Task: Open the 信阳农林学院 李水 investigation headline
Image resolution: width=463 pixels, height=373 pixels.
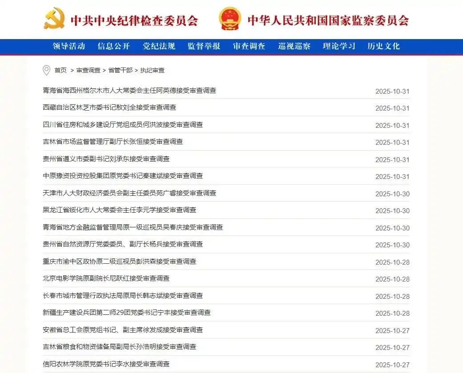Action: click(106, 364)
